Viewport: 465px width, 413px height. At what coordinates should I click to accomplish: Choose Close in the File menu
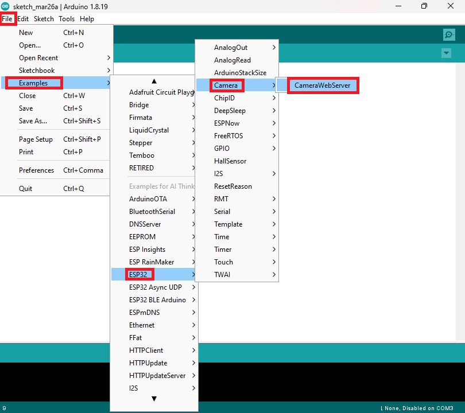(x=56, y=96)
